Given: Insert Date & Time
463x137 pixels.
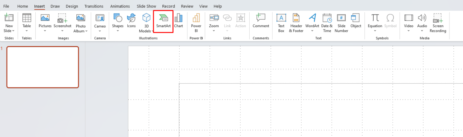Looking at the screenshot, I should click(327, 23).
